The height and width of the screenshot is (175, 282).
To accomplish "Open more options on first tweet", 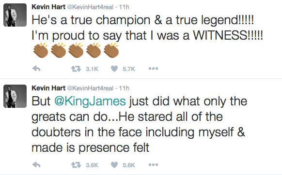I will pos(153,68).
